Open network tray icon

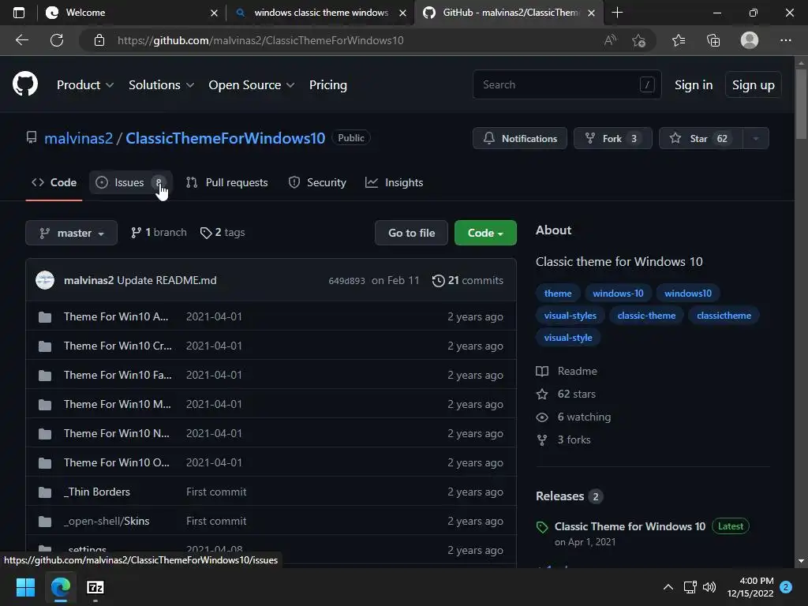[690, 587]
